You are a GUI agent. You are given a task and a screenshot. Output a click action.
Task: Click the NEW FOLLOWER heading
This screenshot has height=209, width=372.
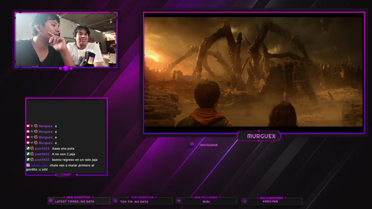point(206,197)
